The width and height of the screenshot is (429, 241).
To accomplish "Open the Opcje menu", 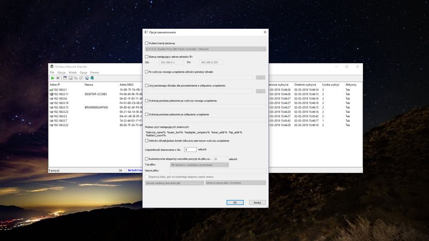I will click(x=84, y=73).
